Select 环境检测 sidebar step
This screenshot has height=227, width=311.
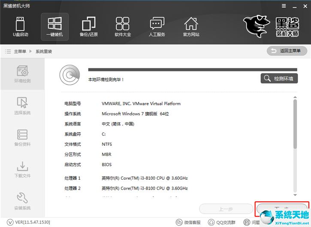22,74
